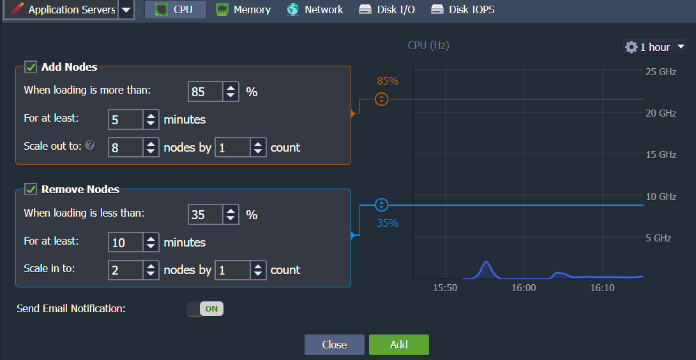Click the Application Servers feather icon
The height and width of the screenshot is (360, 696).
click(18, 10)
